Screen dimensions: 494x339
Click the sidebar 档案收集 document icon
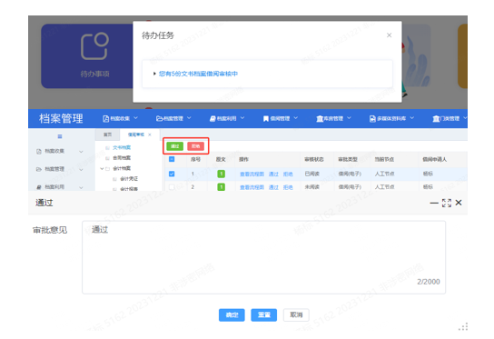coord(39,152)
